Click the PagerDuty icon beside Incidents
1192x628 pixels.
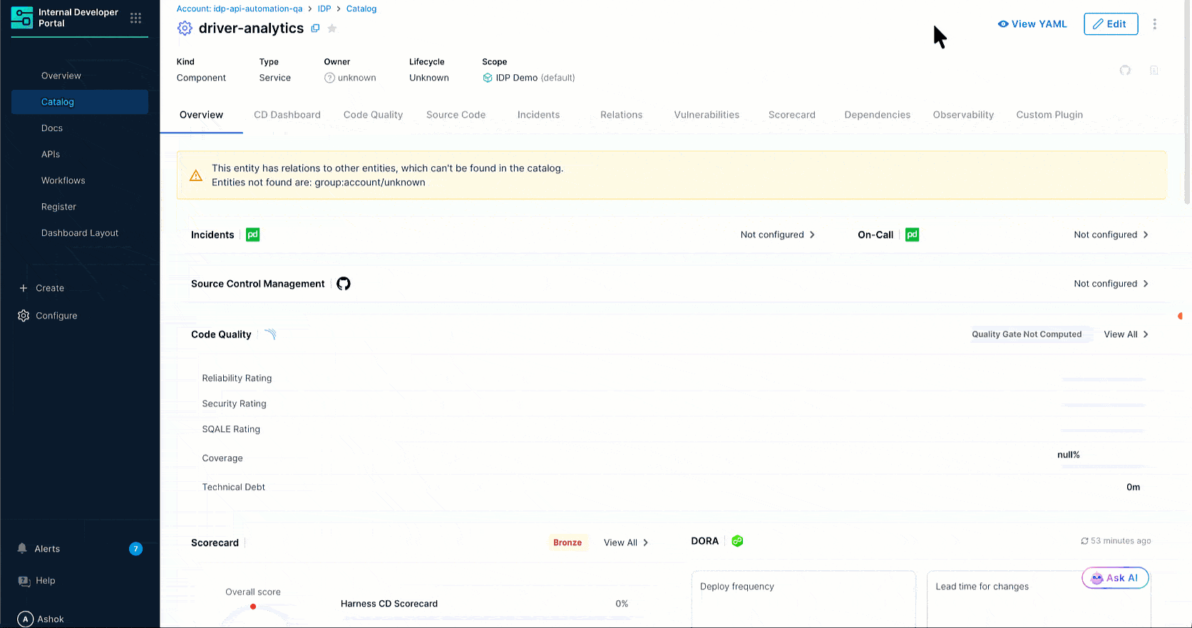coord(252,235)
